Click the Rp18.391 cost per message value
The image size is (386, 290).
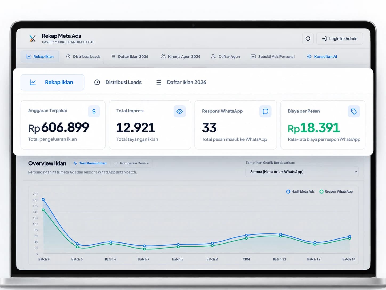314,128
